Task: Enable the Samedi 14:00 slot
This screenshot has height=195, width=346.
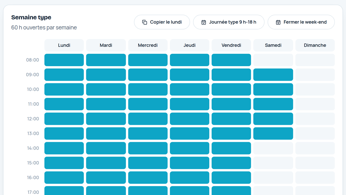Action: tap(273, 148)
